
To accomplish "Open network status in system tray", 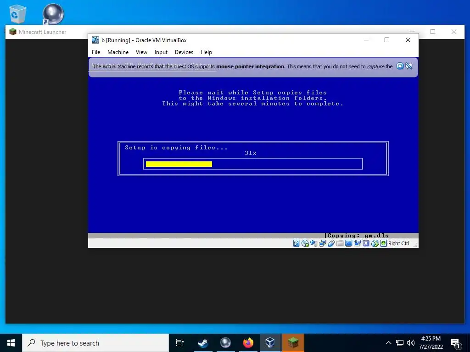I will click(400, 343).
